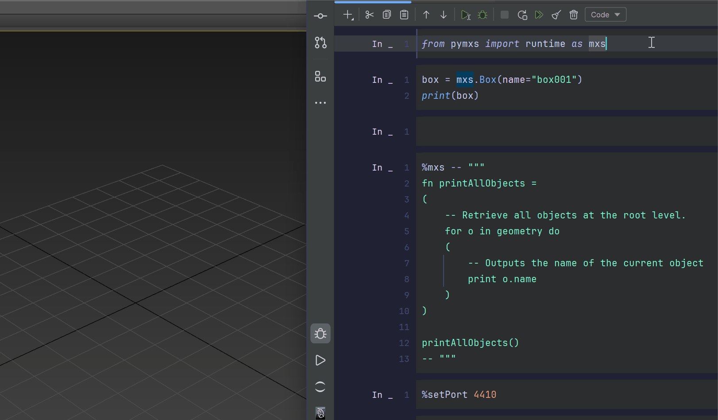Click the %mxs magic line
The height and width of the screenshot is (420, 718).
(453, 167)
